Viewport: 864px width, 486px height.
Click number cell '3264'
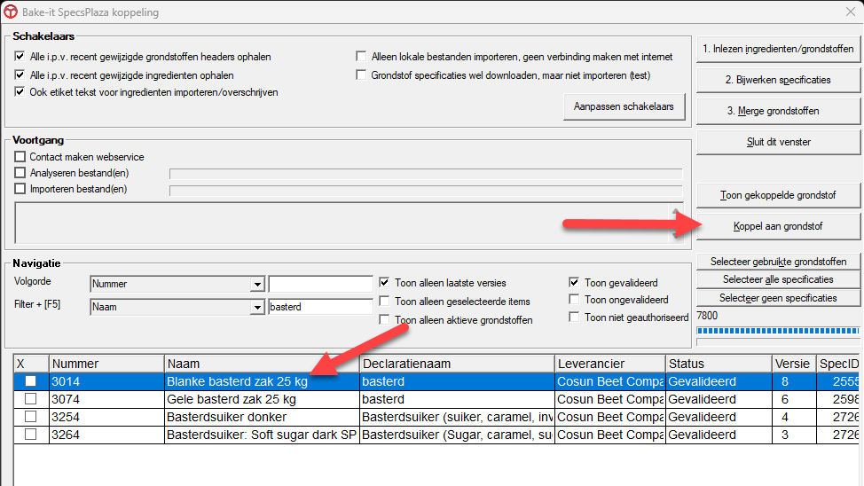107,435
